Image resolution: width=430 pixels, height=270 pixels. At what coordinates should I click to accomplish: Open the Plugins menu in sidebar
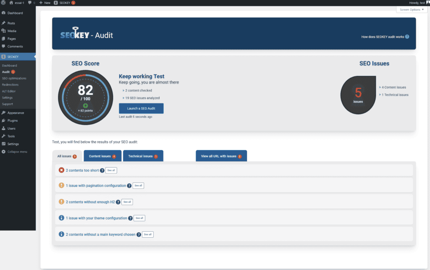13,121
